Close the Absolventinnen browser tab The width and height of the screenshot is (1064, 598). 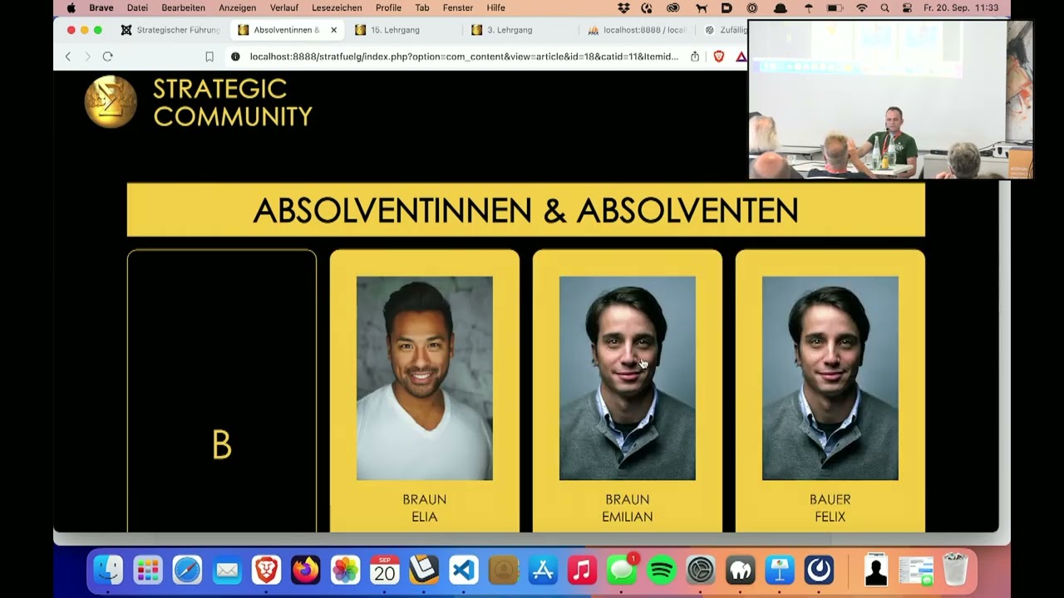click(x=333, y=30)
